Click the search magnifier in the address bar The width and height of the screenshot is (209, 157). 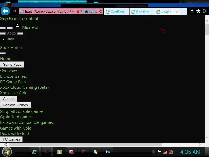click(x=69, y=11)
